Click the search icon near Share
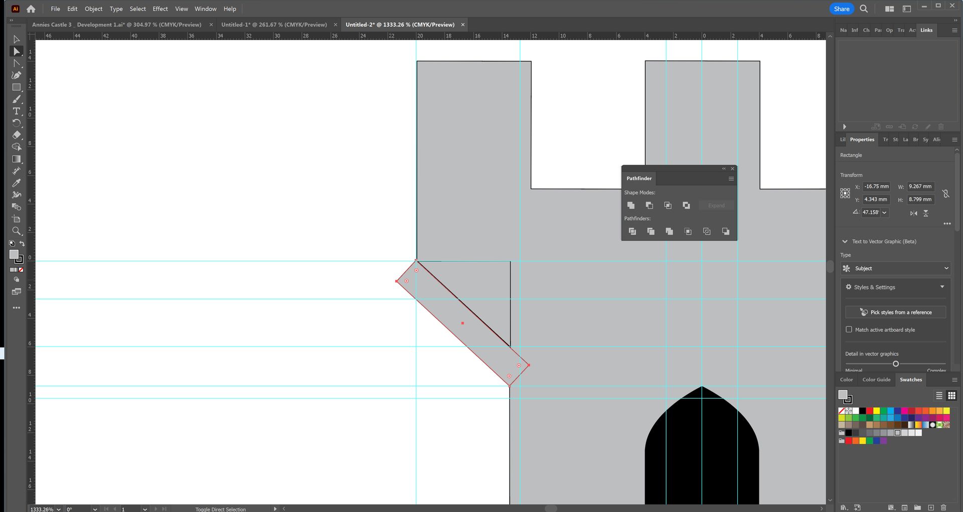963x512 pixels. pyautogui.click(x=864, y=9)
